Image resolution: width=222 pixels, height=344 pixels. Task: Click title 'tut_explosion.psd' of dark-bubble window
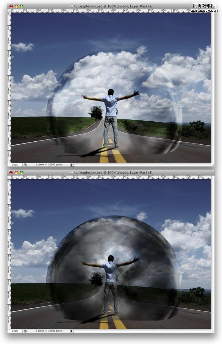[88, 173]
